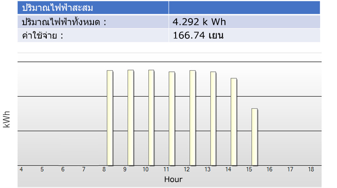This screenshot has height=188, width=337.
Task: Click the bar for hour 11
Action: (x=172, y=119)
